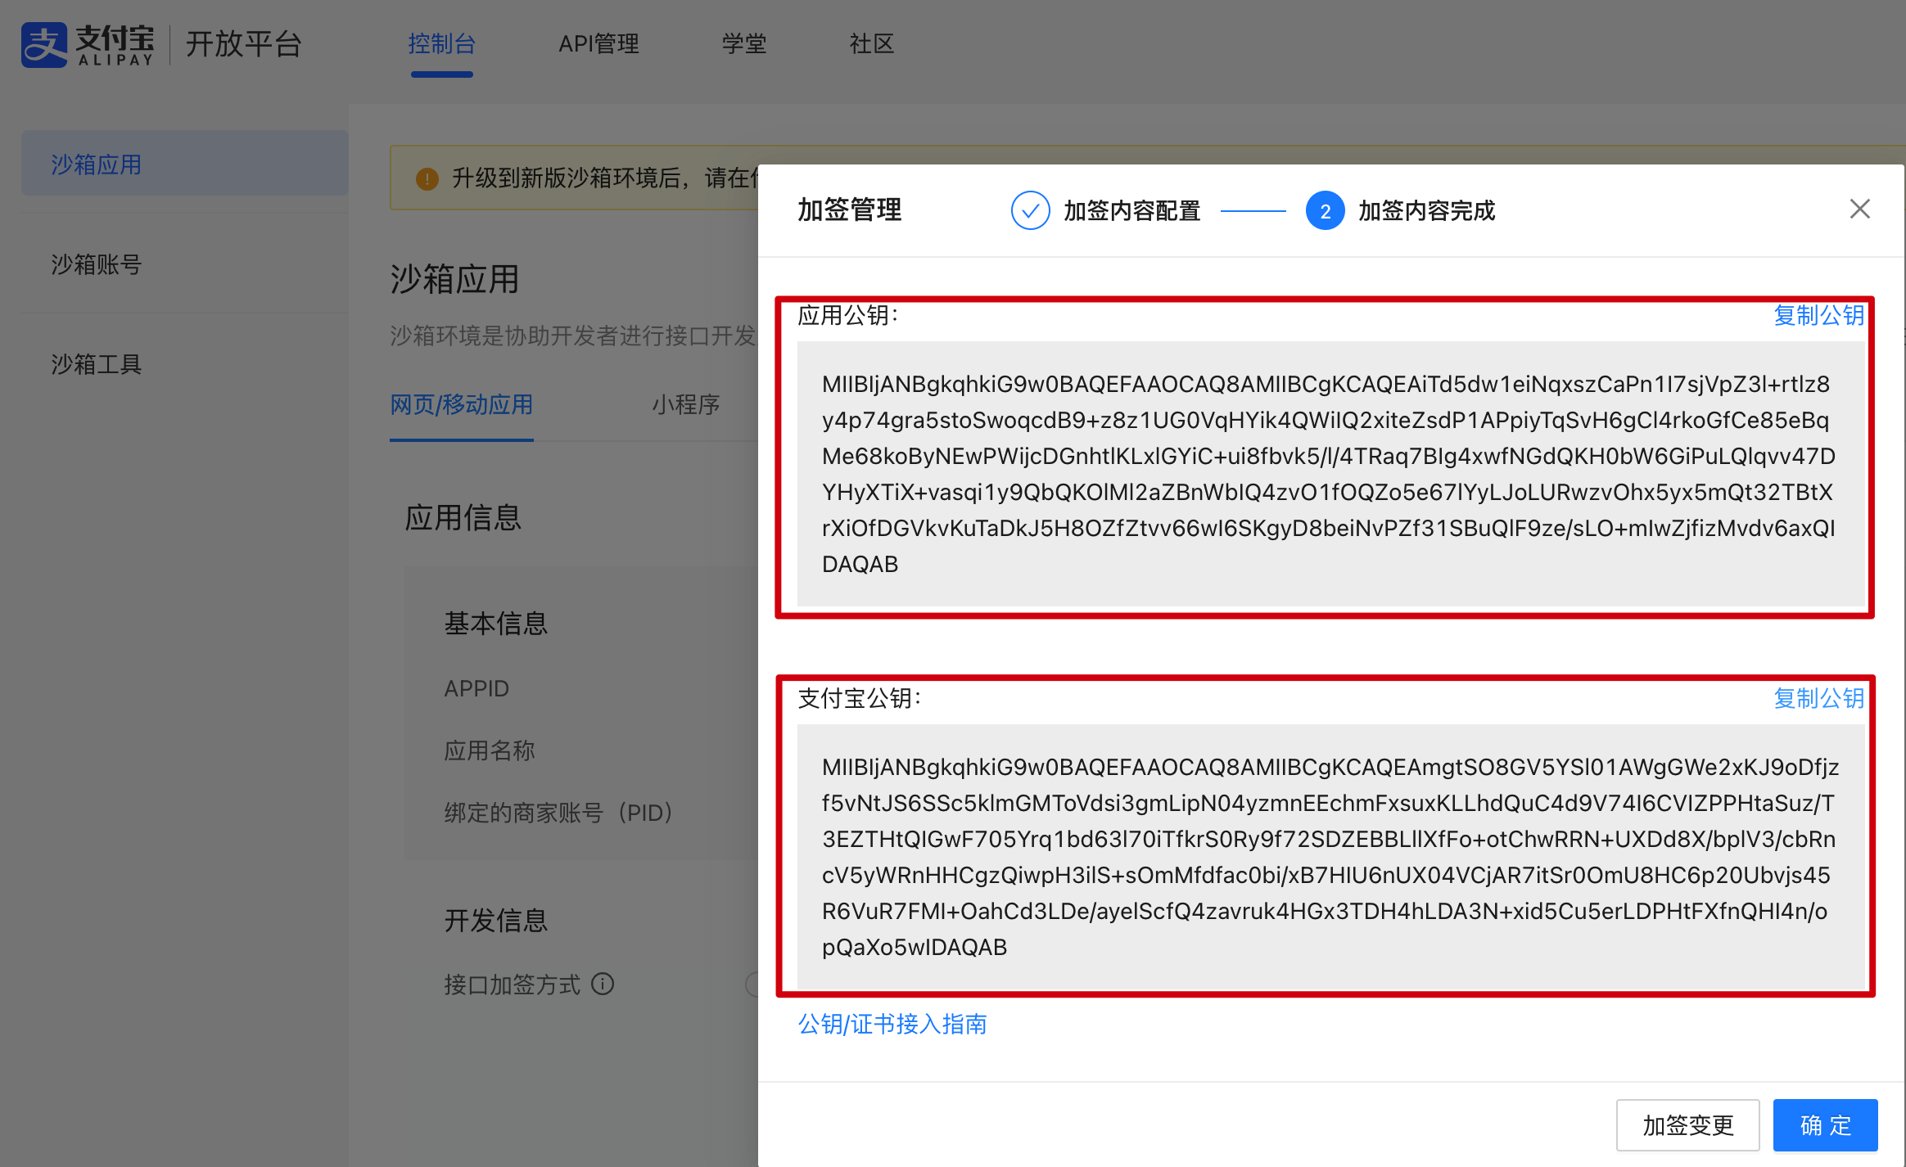1906x1167 pixels.
Task: Go to 学堂 in top navigation
Action: [x=744, y=44]
